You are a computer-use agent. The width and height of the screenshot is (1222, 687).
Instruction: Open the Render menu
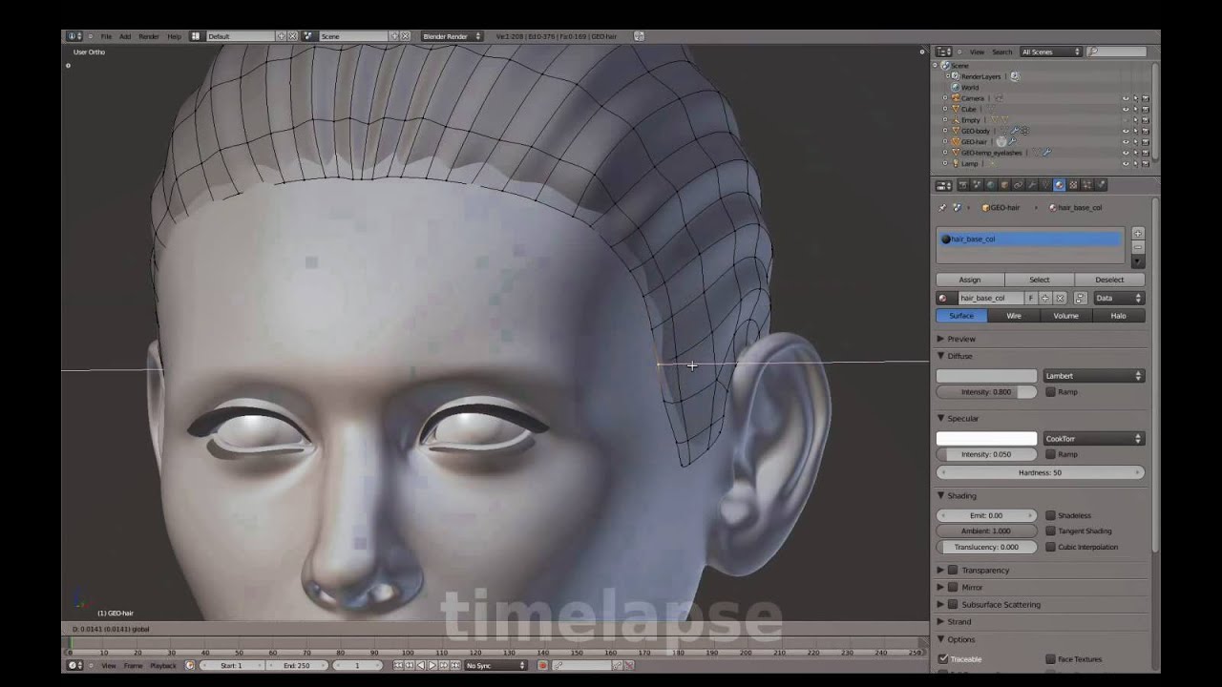tap(149, 36)
